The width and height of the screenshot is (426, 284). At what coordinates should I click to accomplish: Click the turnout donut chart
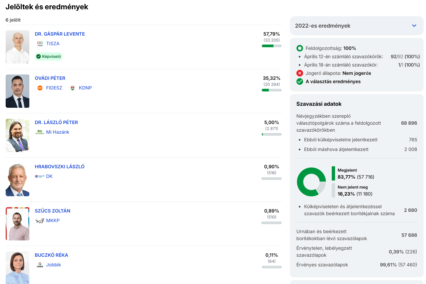311,182
